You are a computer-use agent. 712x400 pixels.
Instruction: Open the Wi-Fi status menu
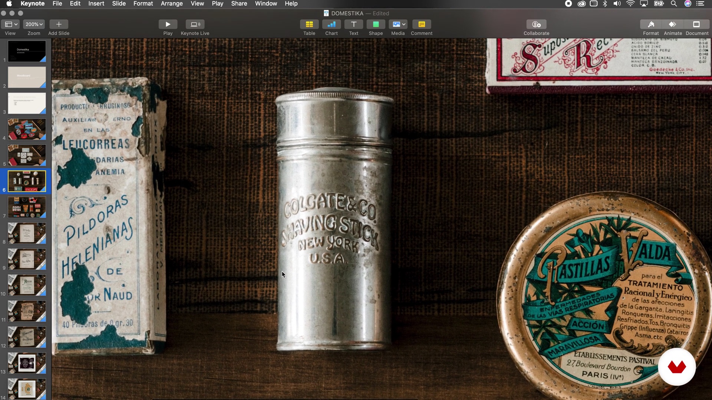click(x=630, y=4)
